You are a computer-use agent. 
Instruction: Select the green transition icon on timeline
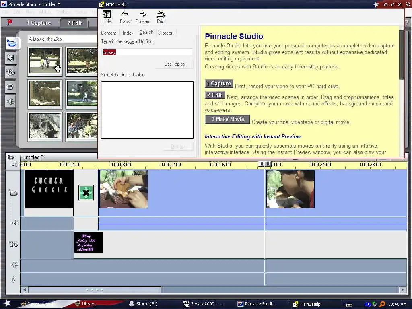(86, 193)
